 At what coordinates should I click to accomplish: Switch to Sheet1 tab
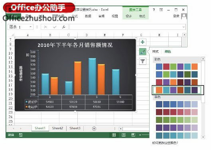pos(40,128)
